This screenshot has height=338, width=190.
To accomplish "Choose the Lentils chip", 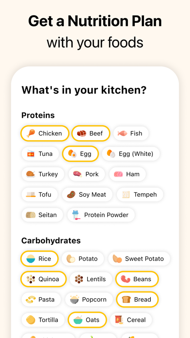I will point(91,279).
